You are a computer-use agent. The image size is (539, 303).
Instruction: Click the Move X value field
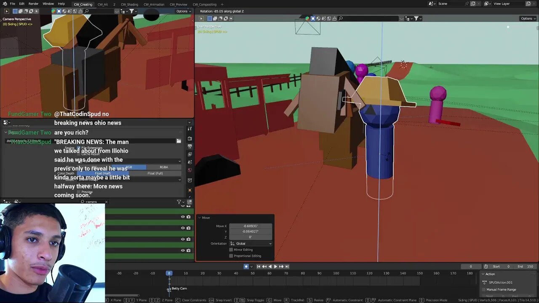[251, 226]
